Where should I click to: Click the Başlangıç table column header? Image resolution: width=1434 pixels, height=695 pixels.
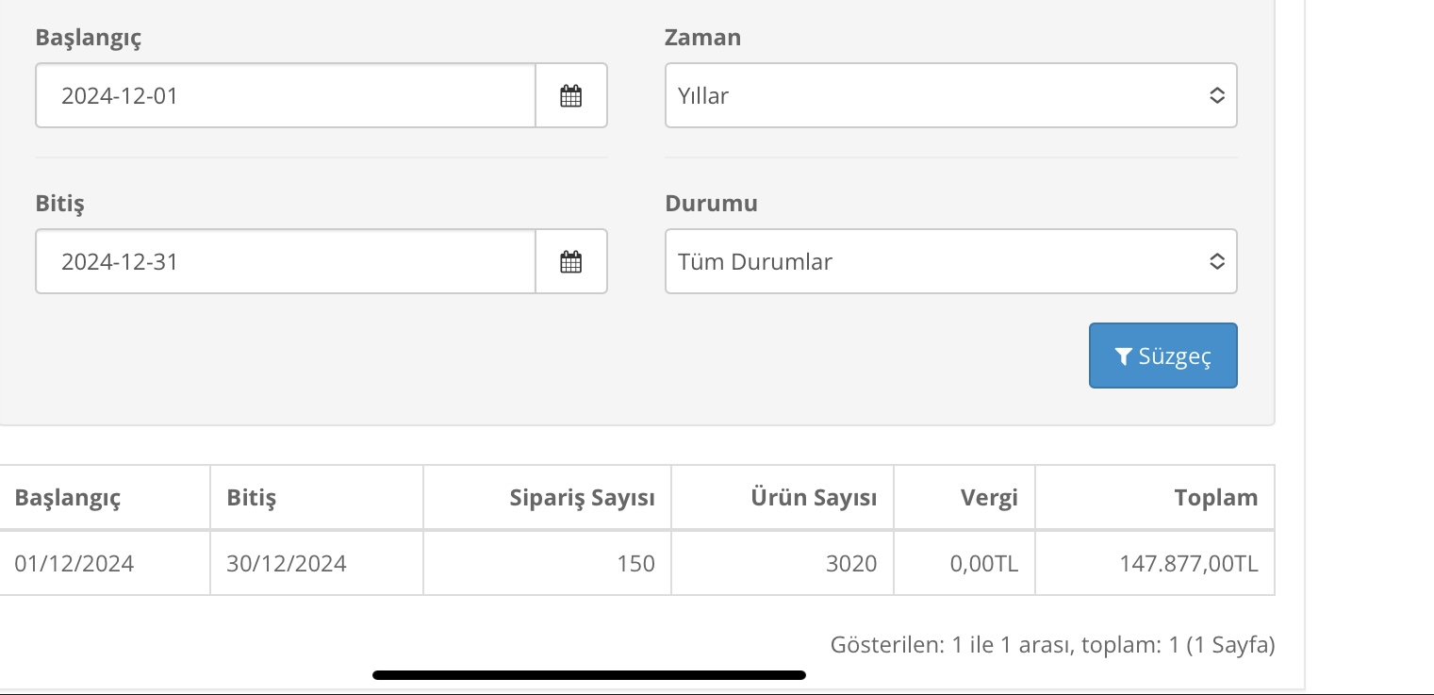(68, 497)
